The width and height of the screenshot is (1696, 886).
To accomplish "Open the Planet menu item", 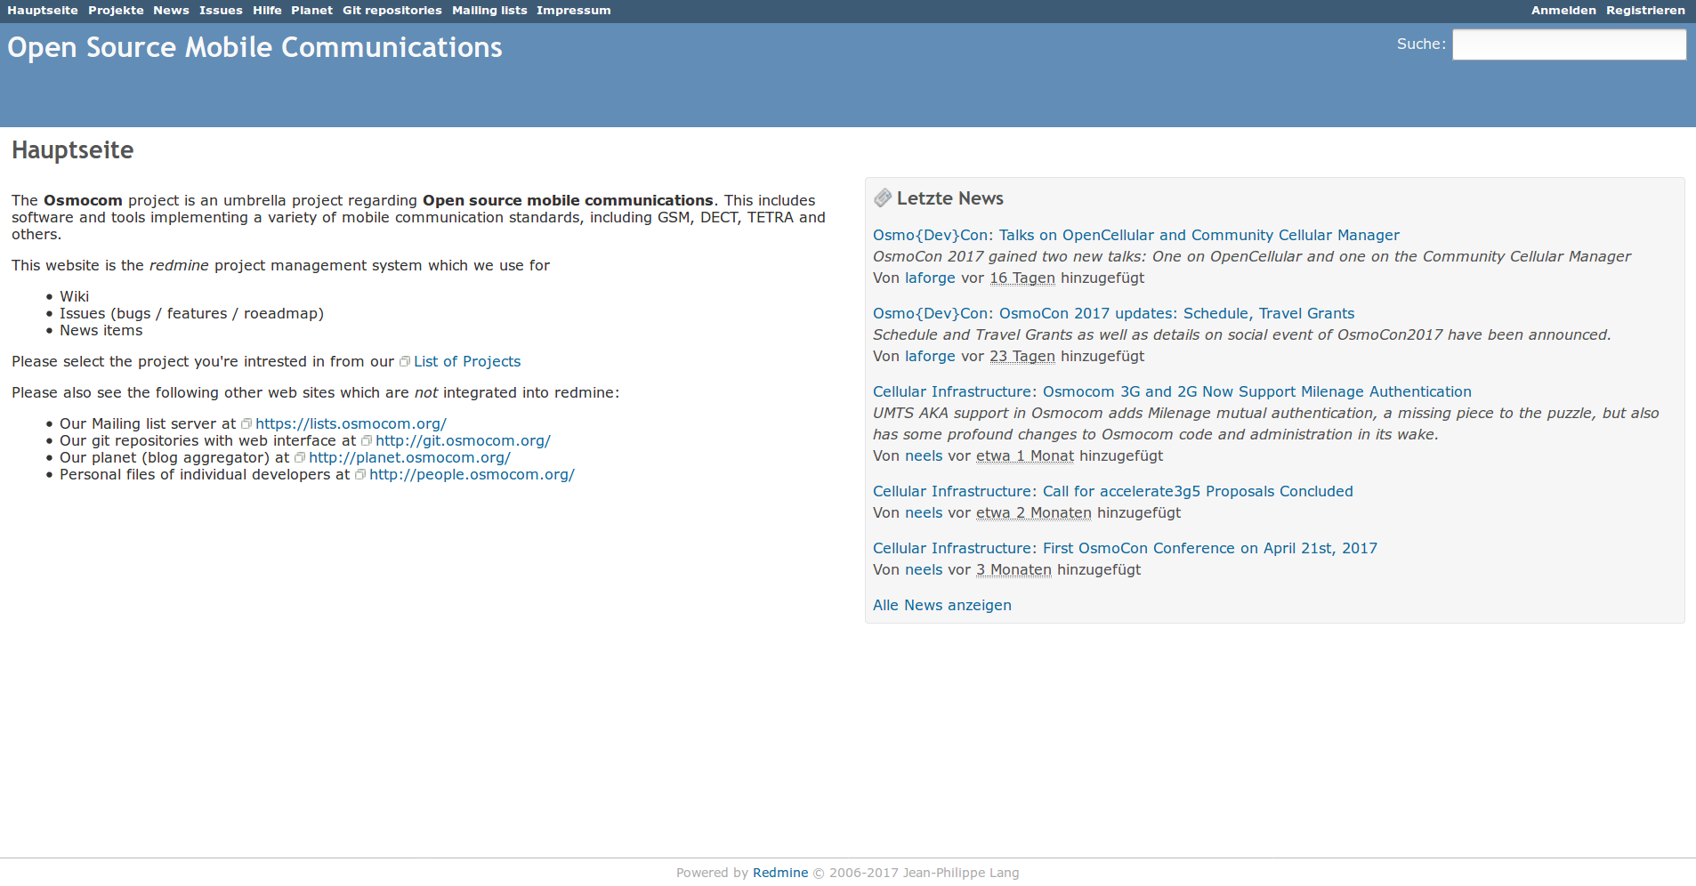I will tap(311, 11).
